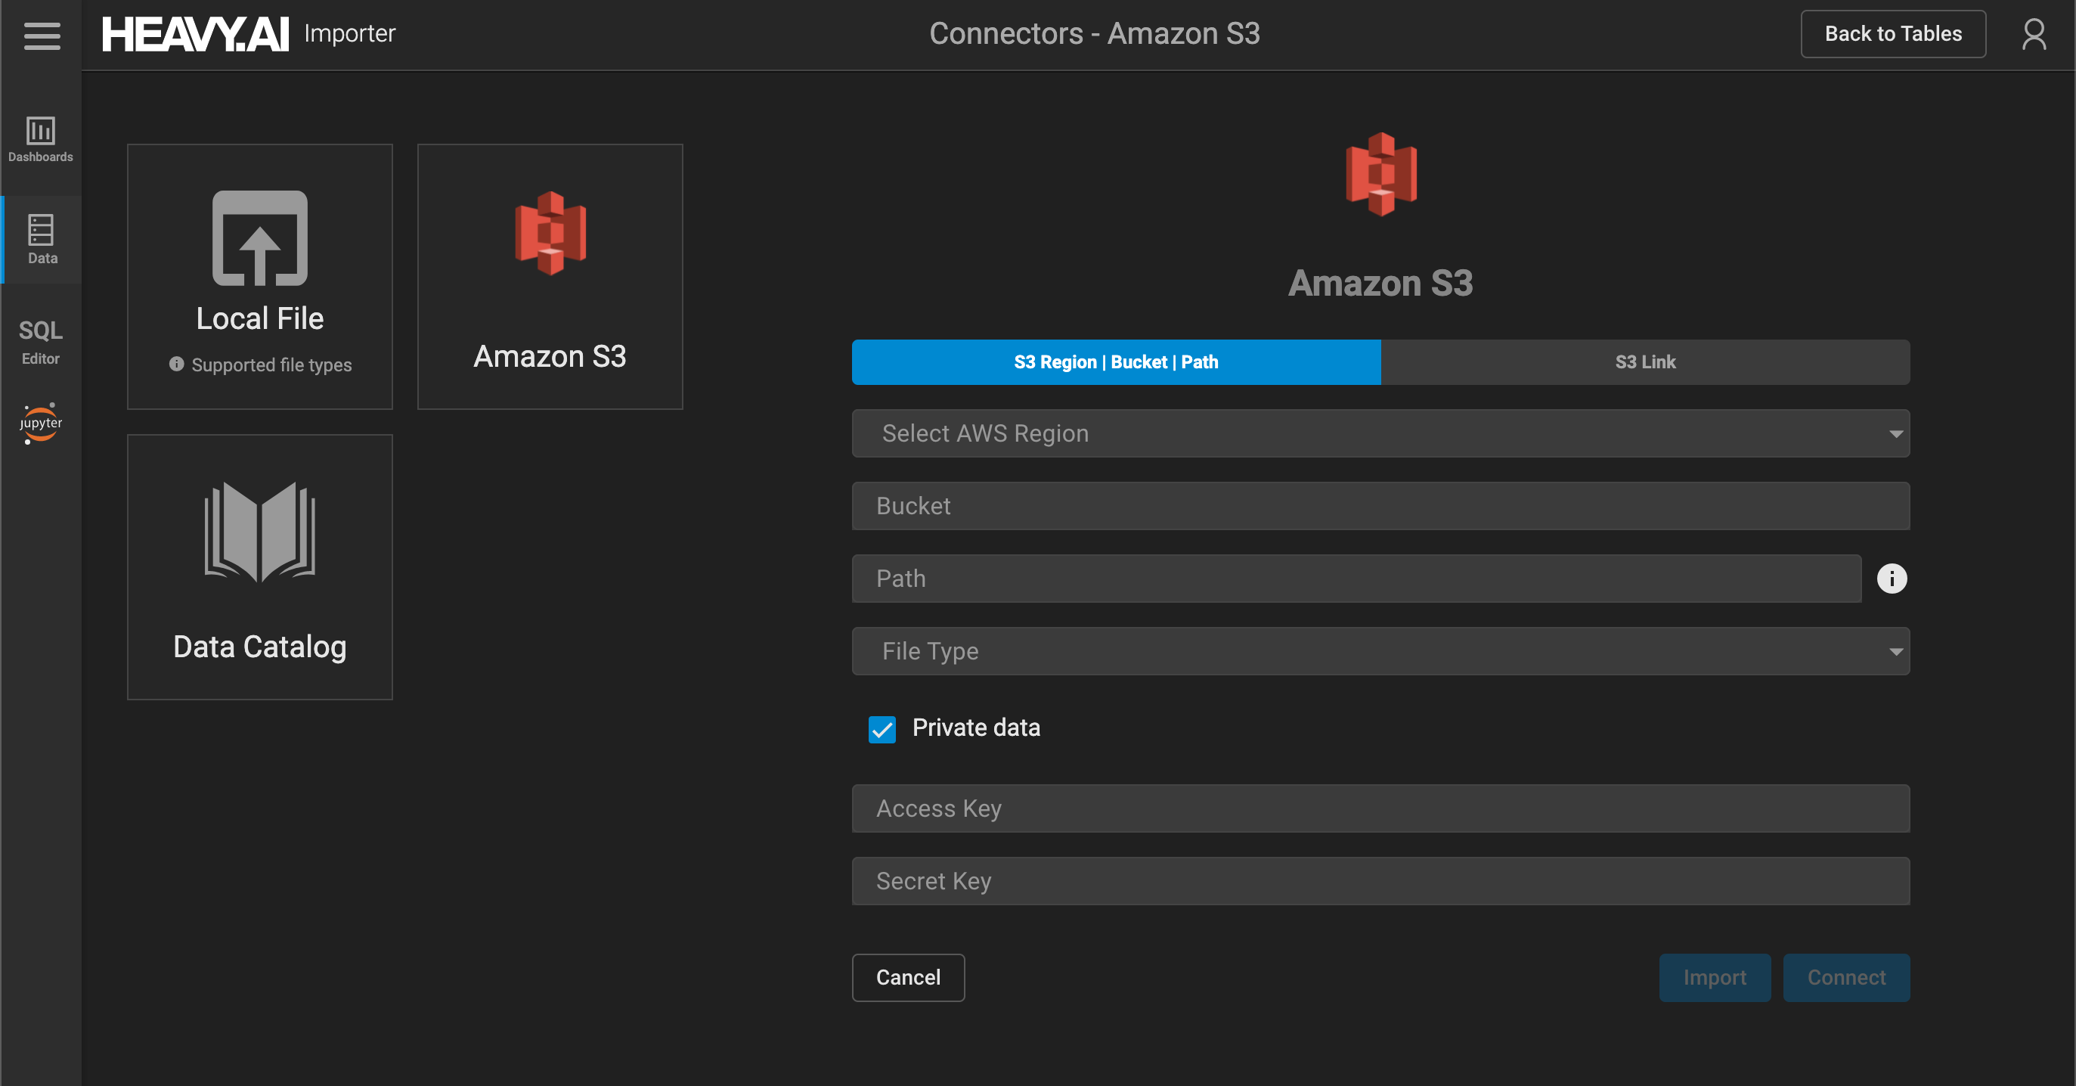Image resolution: width=2076 pixels, height=1086 pixels.
Task: Click the Path info icon
Action: coord(1892,578)
